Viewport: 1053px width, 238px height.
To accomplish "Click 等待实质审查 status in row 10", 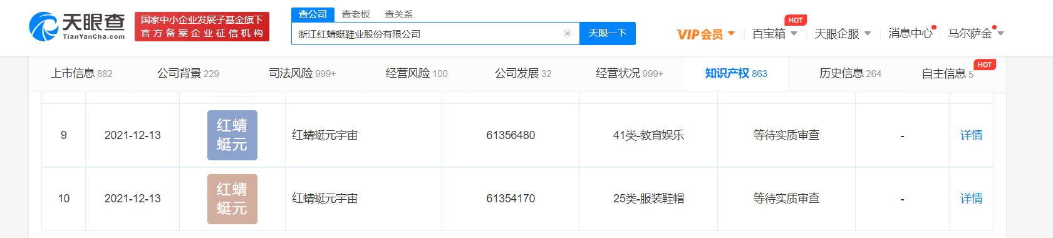I will click(x=786, y=199).
